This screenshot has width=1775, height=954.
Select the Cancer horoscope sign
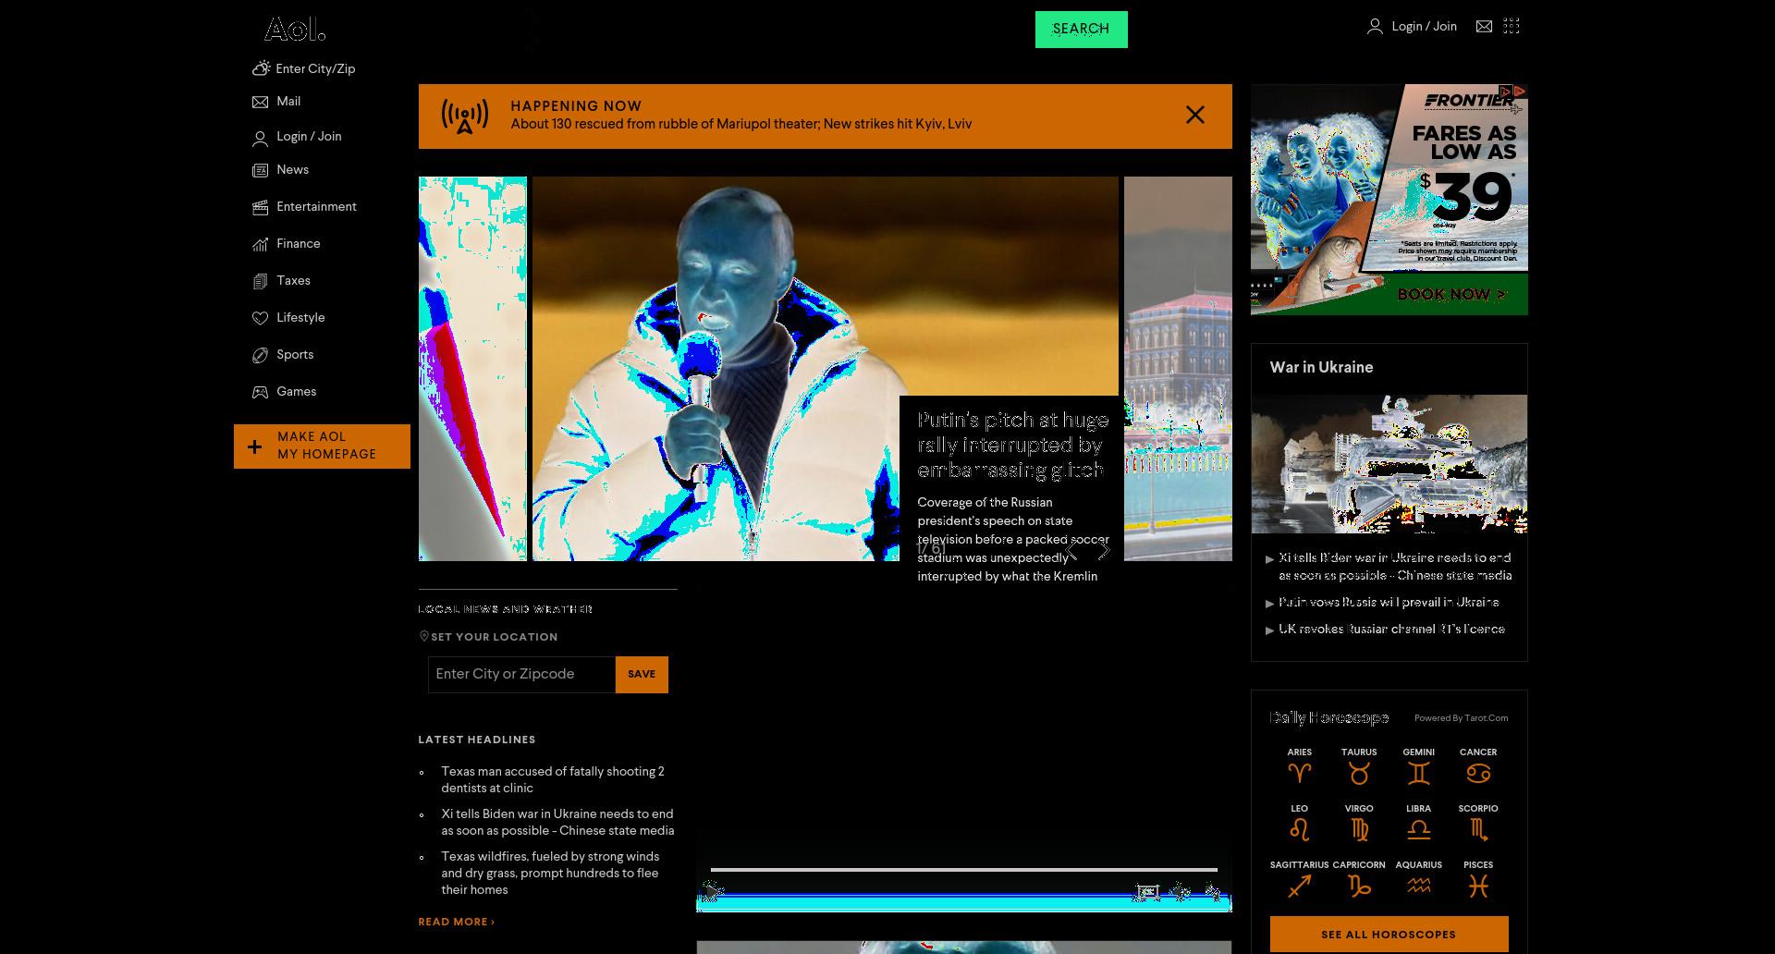(x=1478, y=766)
